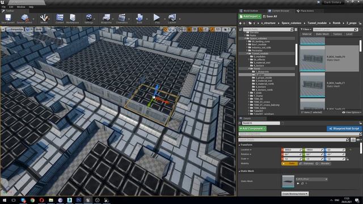The image size is (363, 204).
Task: Open the Location type dropdown arrow
Action: [x=251, y=150]
